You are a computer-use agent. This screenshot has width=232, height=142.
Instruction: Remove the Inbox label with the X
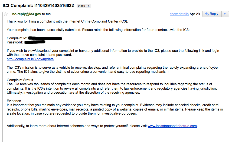pos(89,6)
